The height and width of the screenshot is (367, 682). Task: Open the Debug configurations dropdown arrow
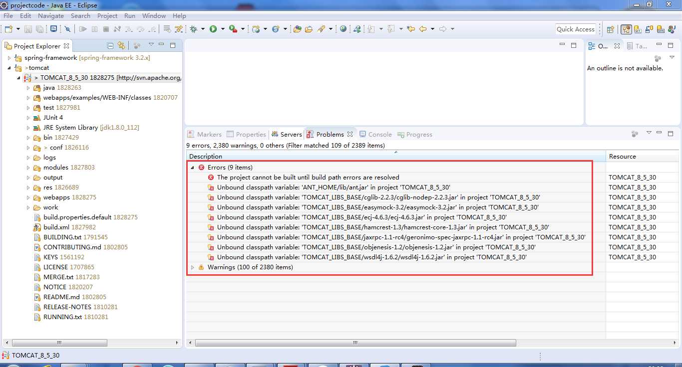(x=203, y=29)
